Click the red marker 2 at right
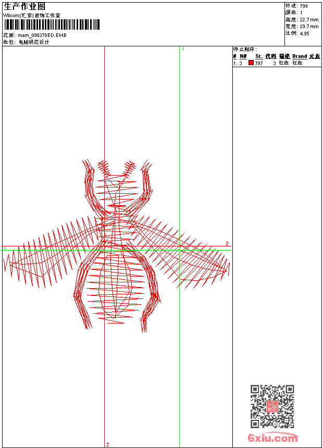This screenshot has height=448, width=323. pos(227,244)
